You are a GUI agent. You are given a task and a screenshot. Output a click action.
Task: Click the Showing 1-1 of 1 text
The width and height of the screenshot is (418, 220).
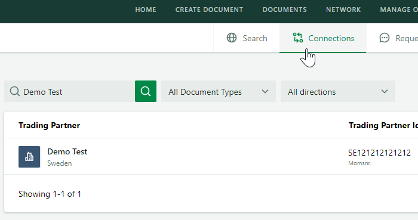(50, 194)
